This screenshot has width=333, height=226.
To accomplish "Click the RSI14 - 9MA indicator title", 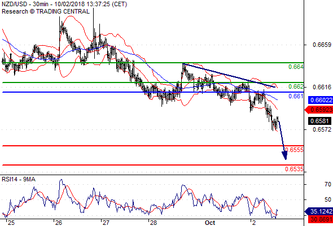I will (19, 180).
